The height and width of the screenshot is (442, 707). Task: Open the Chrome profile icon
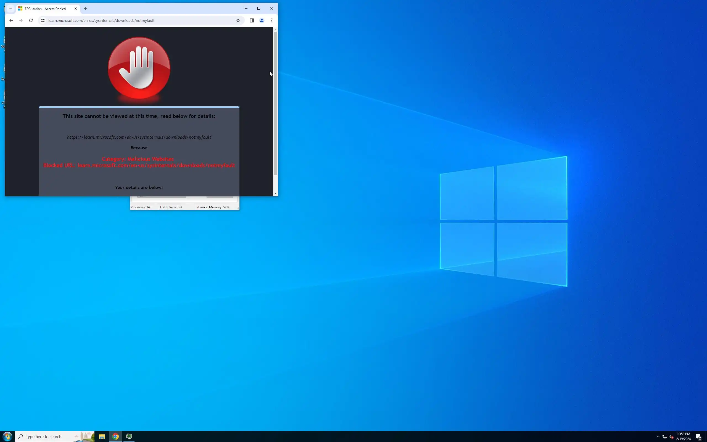coord(262,20)
